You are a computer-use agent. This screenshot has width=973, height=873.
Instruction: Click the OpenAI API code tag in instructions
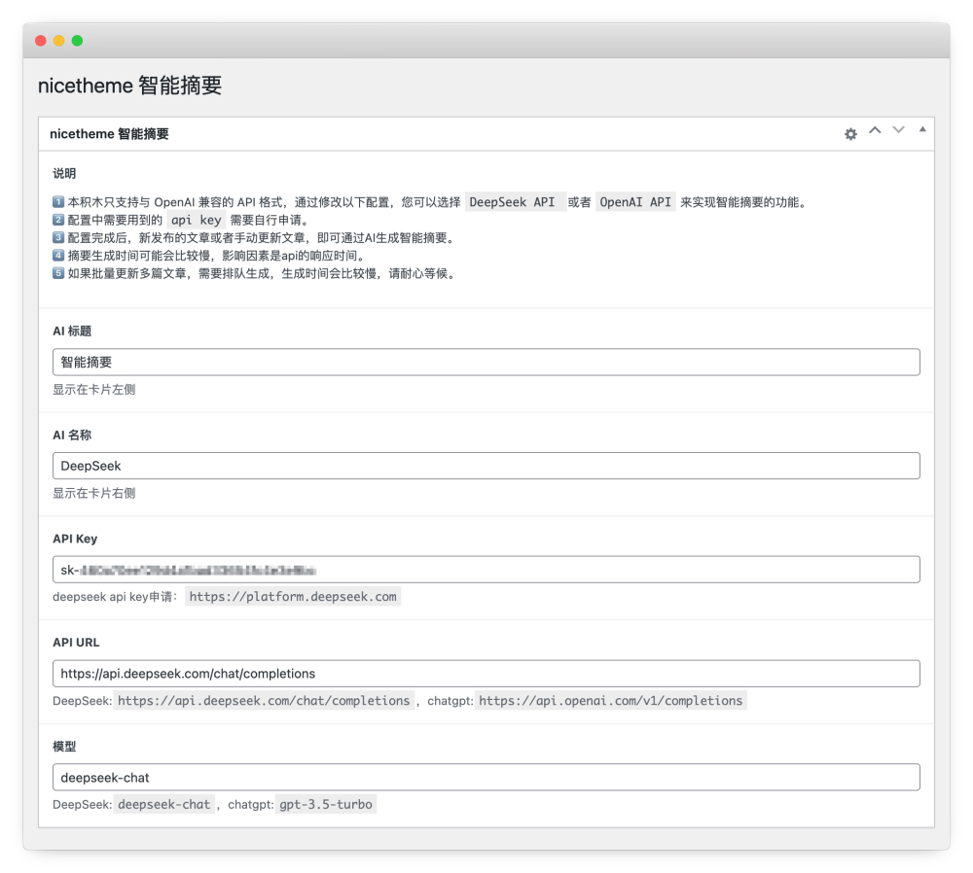(x=635, y=202)
